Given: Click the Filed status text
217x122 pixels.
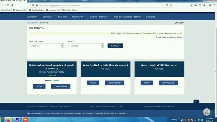Looking at the screenshot, I should [x=56, y=81].
